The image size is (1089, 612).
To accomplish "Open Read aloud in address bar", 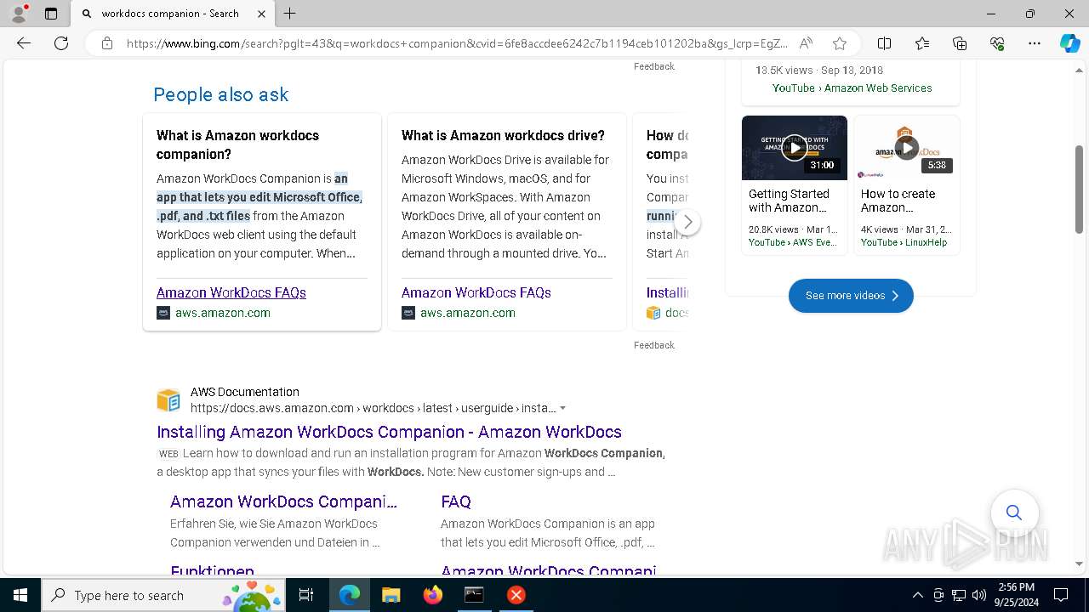I will click(x=805, y=43).
